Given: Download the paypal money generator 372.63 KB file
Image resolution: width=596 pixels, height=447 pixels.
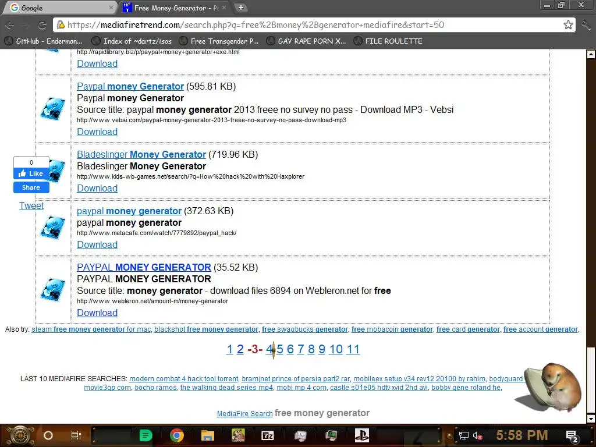Looking at the screenshot, I should 97,245.
